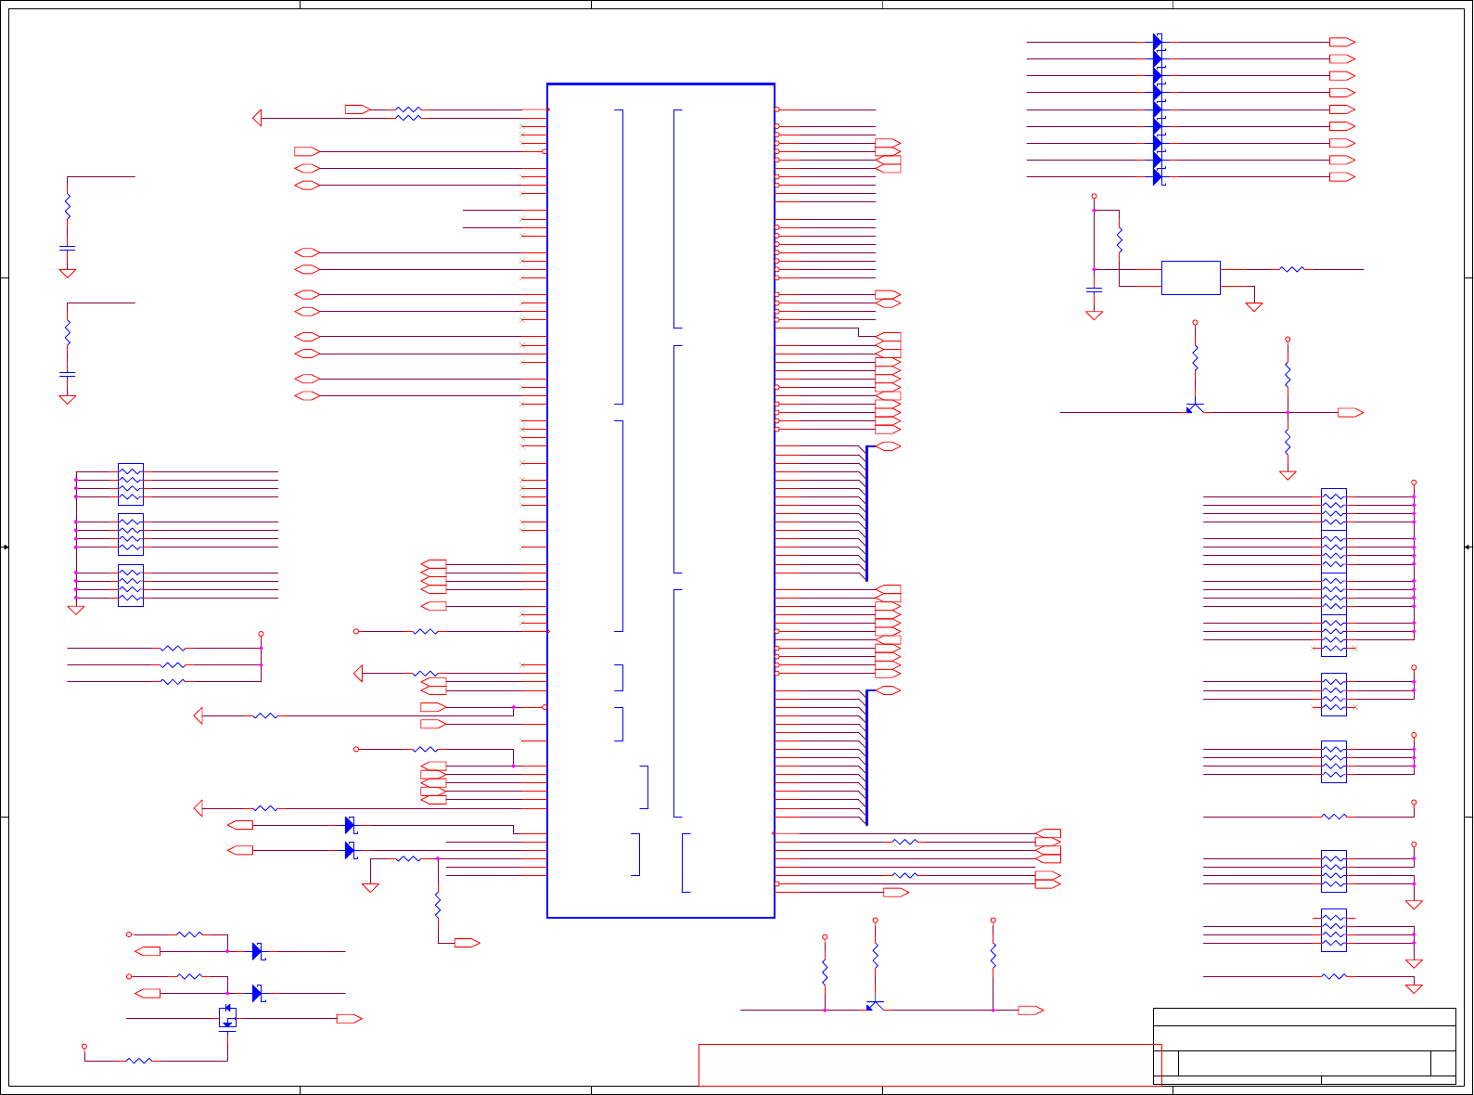Select the off-page port feeding paired resistors
1474x1095 pixels.
(x=357, y=109)
